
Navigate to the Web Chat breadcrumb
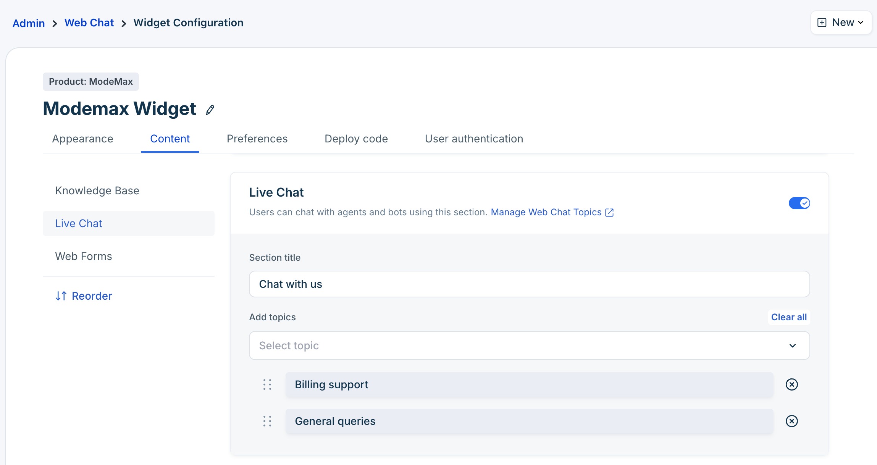click(x=89, y=23)
